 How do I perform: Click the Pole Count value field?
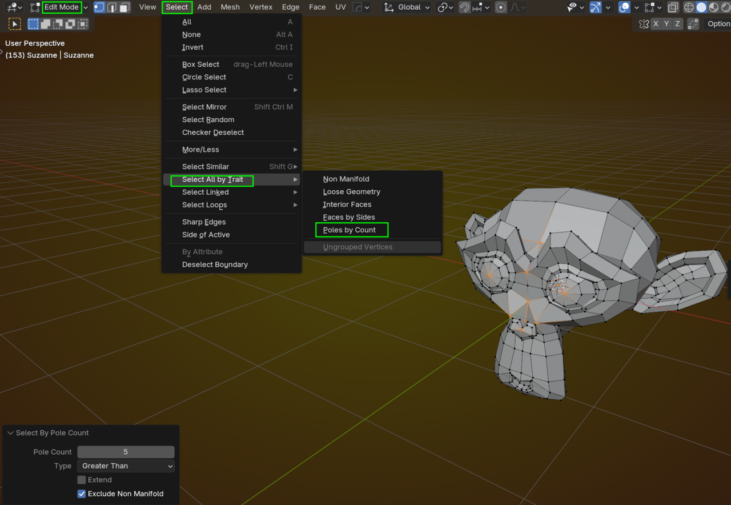click(x=126, y=452)
